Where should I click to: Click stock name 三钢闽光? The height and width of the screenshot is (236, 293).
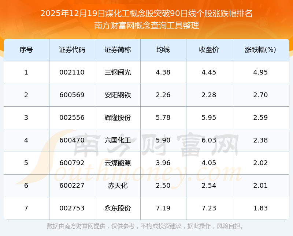pyautogui.click(x=118, y=72)
